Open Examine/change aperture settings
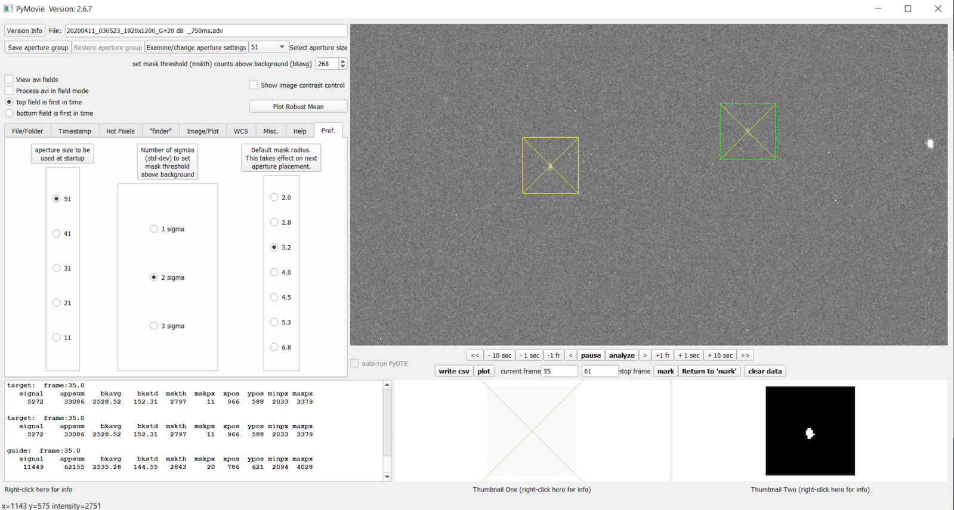This screenshot has height=510, width=954. [x=196, y=47]
